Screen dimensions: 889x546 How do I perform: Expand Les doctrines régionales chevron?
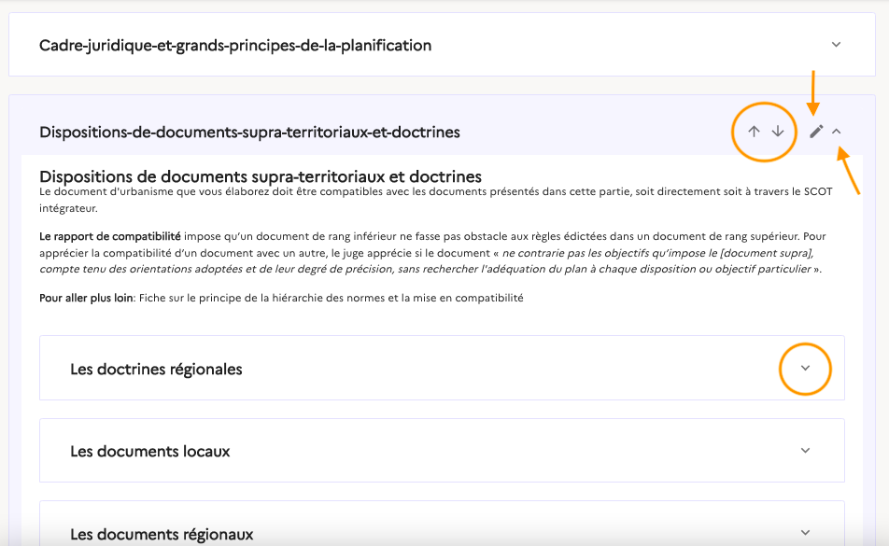pyautogui.click(x=806, y=368)
